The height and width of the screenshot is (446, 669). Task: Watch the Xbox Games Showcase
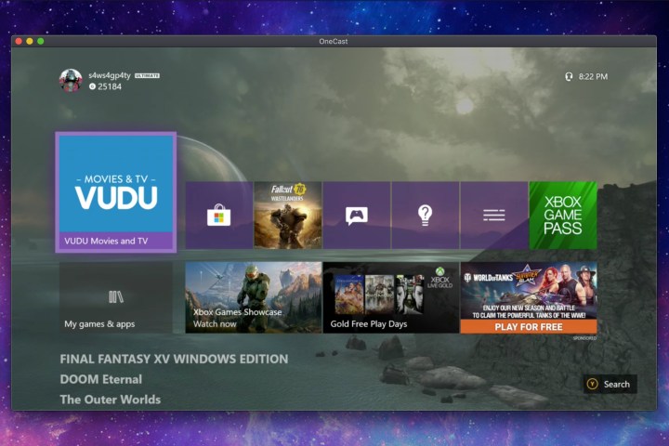coord(253,297)
